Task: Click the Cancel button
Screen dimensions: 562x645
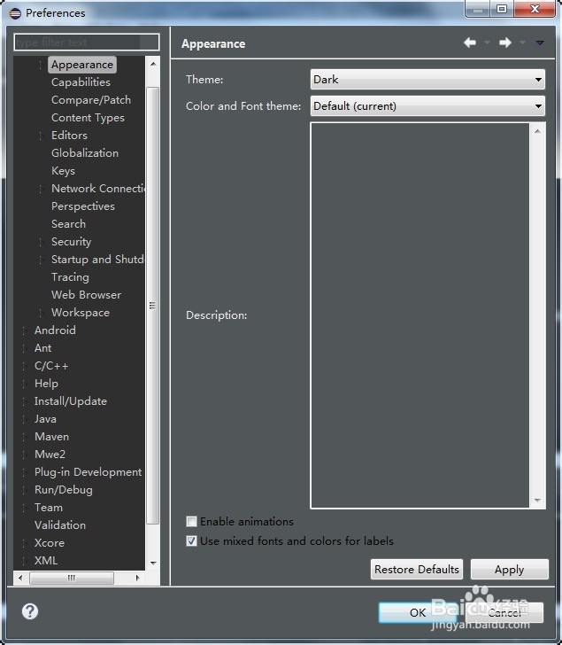Action: tap(504, 612)
